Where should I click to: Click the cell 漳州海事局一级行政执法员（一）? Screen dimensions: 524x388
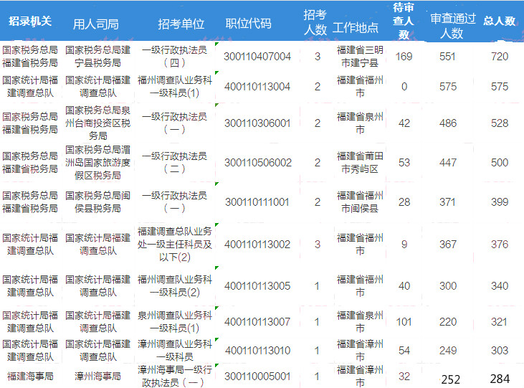(x=175, y=377)
